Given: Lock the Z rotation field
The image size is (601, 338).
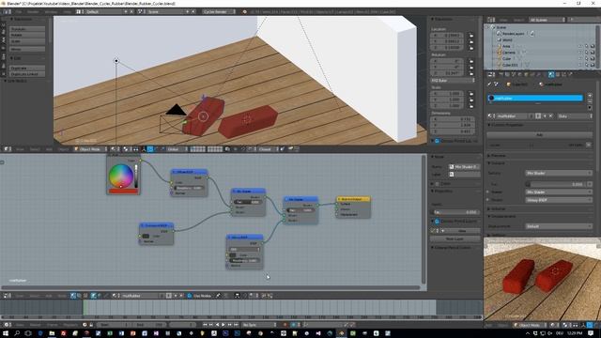Looking at the screenshot, I should [x=471, y=73].
